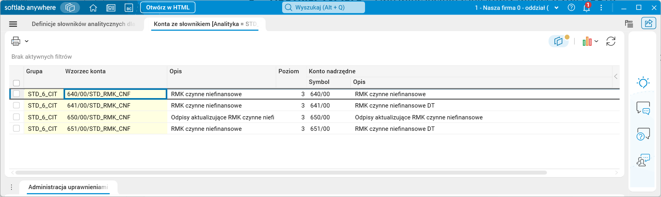Image resolution: width=661 pixels, height=197 pixels.
Task: Click parent symbol 641/00
Action: tap(320, 106)
